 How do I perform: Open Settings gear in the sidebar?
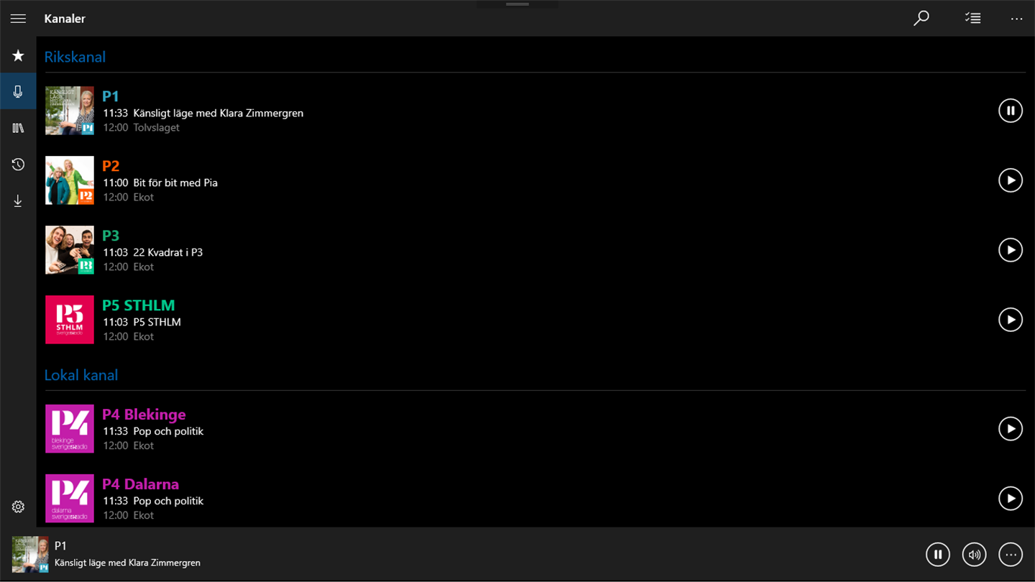click(x=18, y=507)
